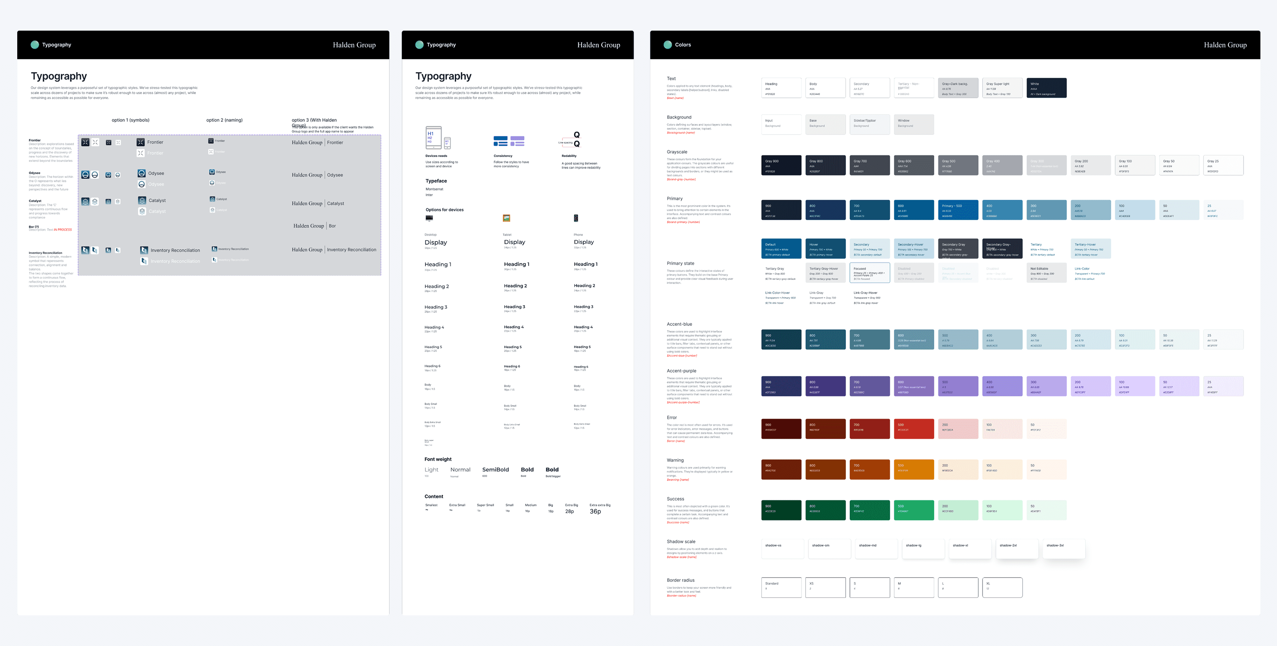Screen dimensions: 1277x646
Task: Click the 'Display' sample under Desktop
Action: 436,243
